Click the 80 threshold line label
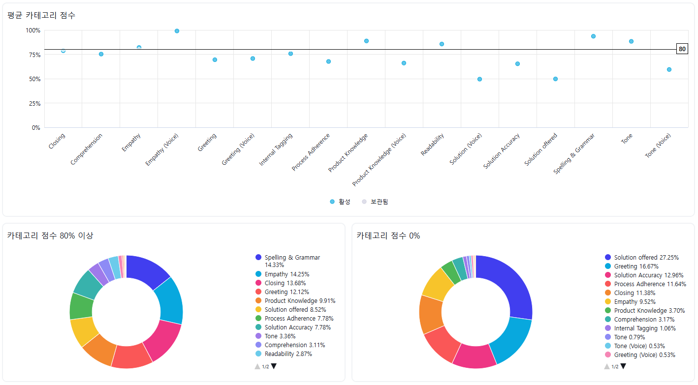 click(x=682, y=49)
